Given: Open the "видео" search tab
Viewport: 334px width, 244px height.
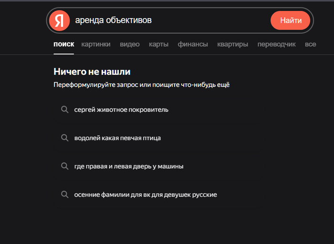Looking at the screenshot, I should (x=130, y=44).
